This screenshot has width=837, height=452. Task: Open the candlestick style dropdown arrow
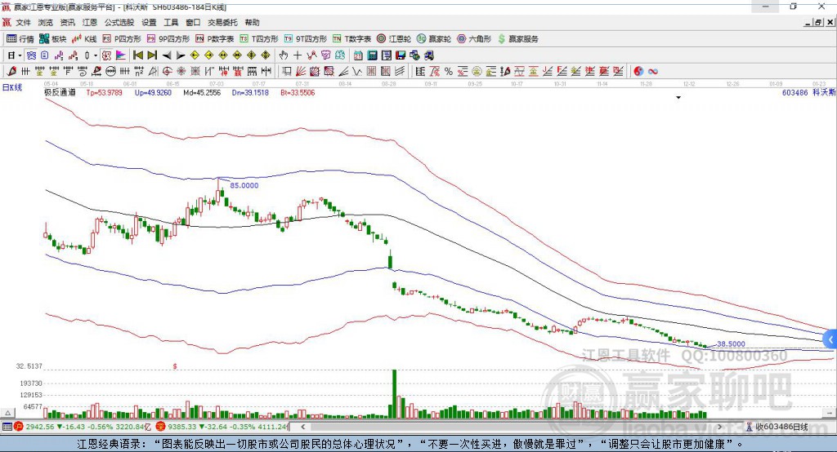click(x=96, y=55)
